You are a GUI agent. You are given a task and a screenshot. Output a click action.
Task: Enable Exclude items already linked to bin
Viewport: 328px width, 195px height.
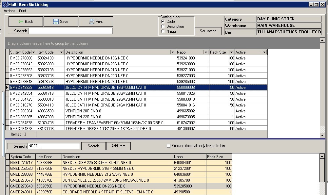coord(169,146)
